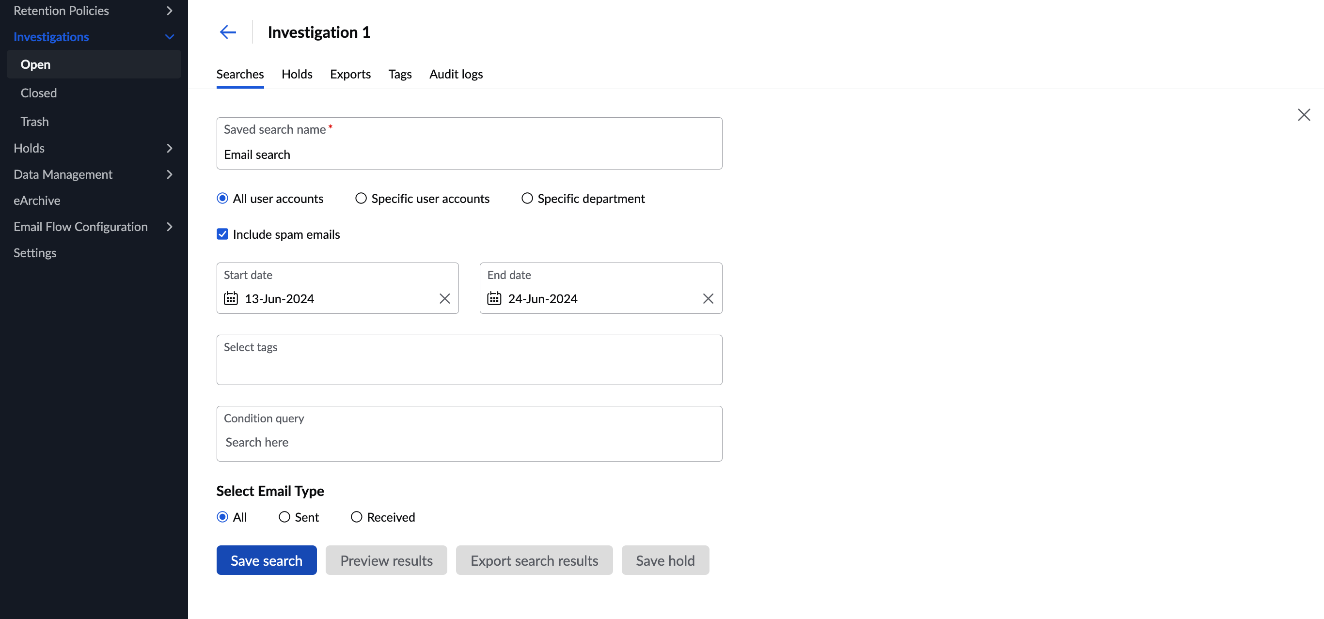Switch to the Exports tab
The image size is (1324, 619).
coord(350,75)
